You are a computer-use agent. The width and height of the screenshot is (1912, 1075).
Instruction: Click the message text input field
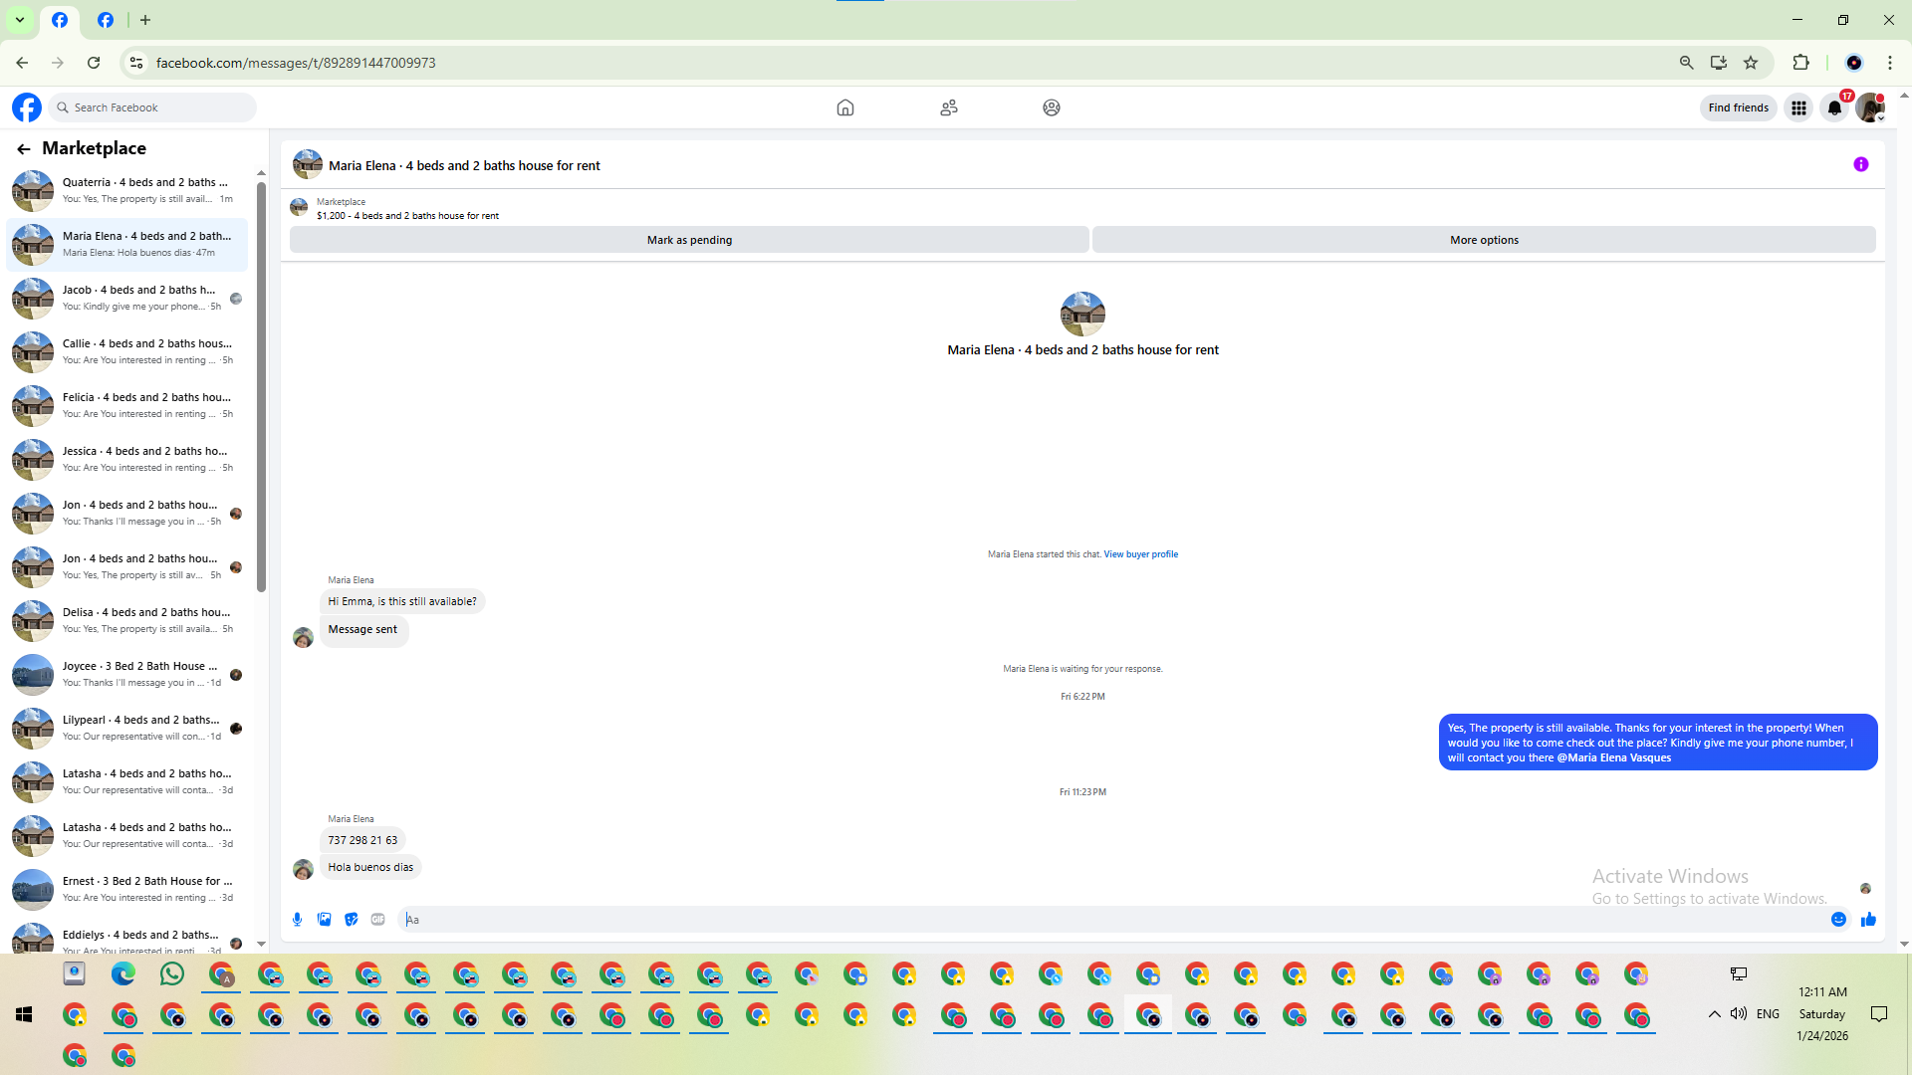(x=1095, y=920)
